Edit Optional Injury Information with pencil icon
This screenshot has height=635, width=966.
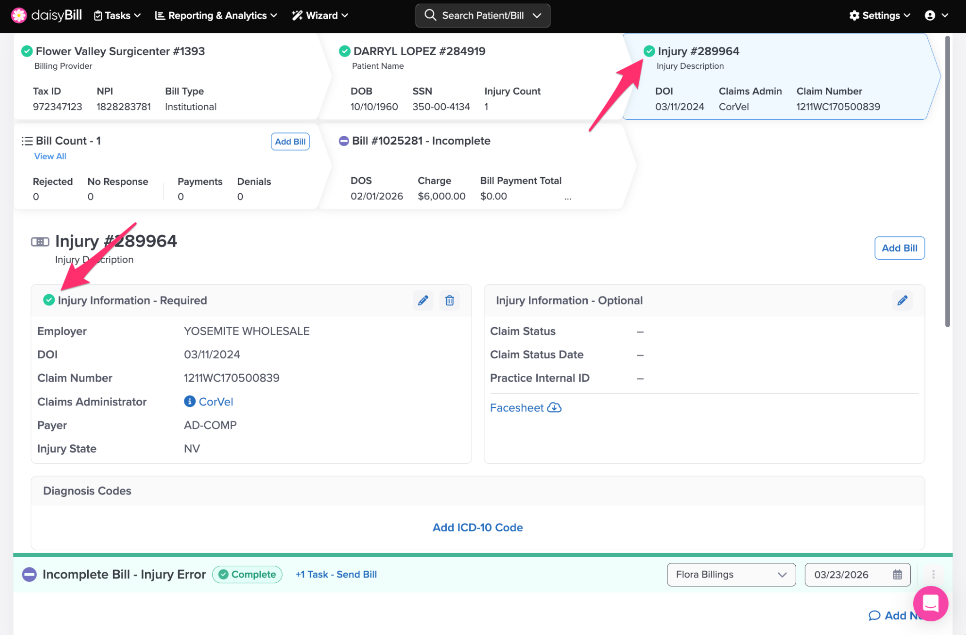[x=902, y=300]
